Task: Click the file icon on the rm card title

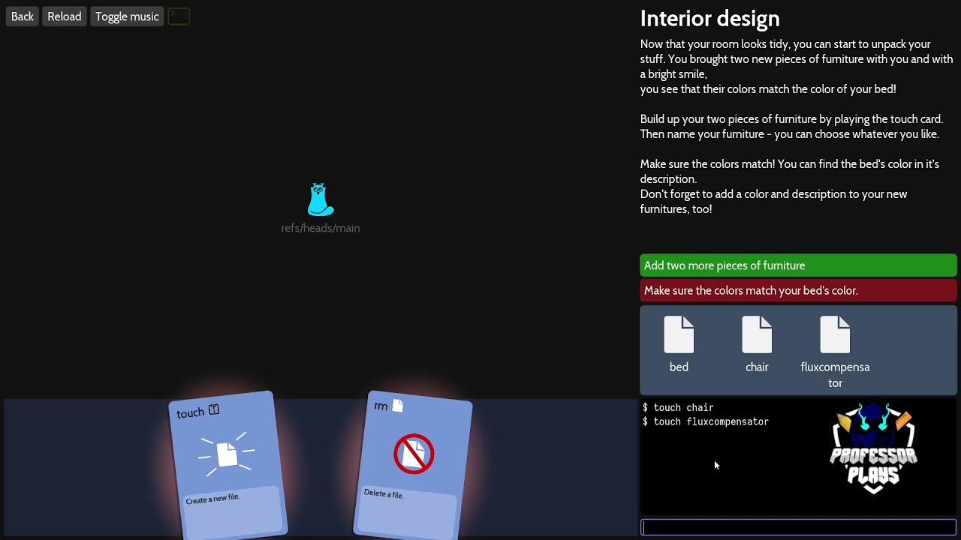Action: (x=398, y=406)
